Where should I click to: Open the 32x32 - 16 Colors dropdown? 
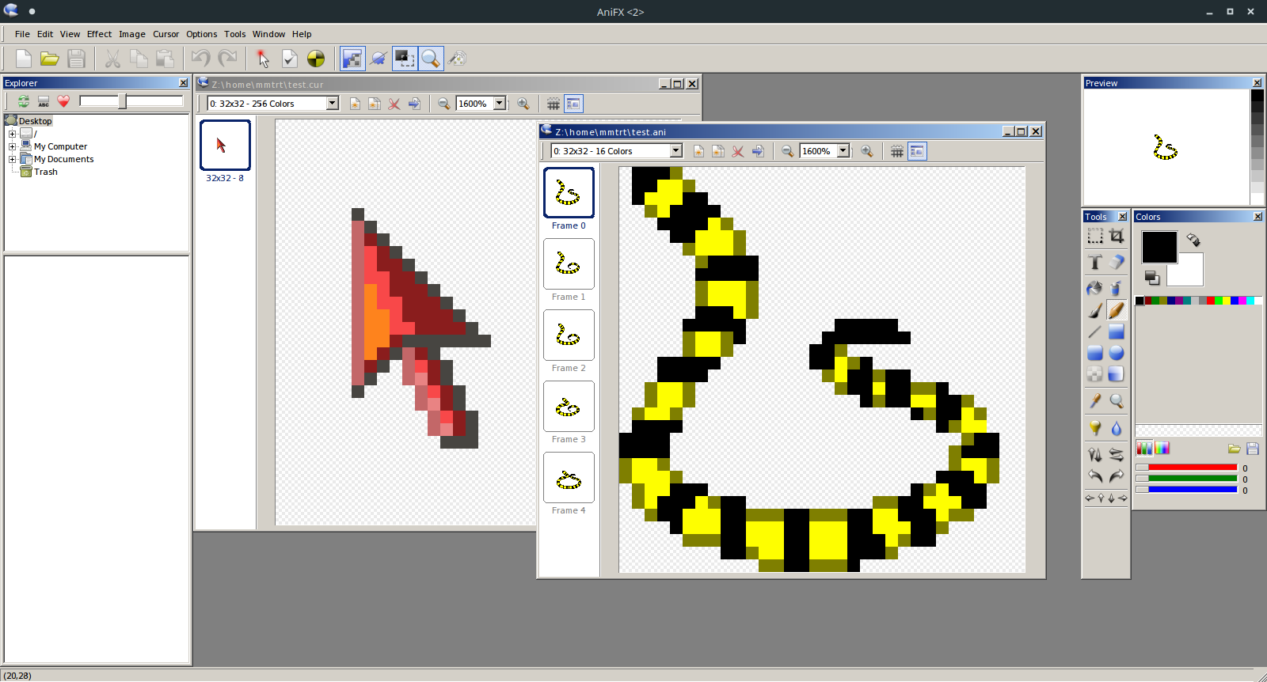click(x=675, y=151)
